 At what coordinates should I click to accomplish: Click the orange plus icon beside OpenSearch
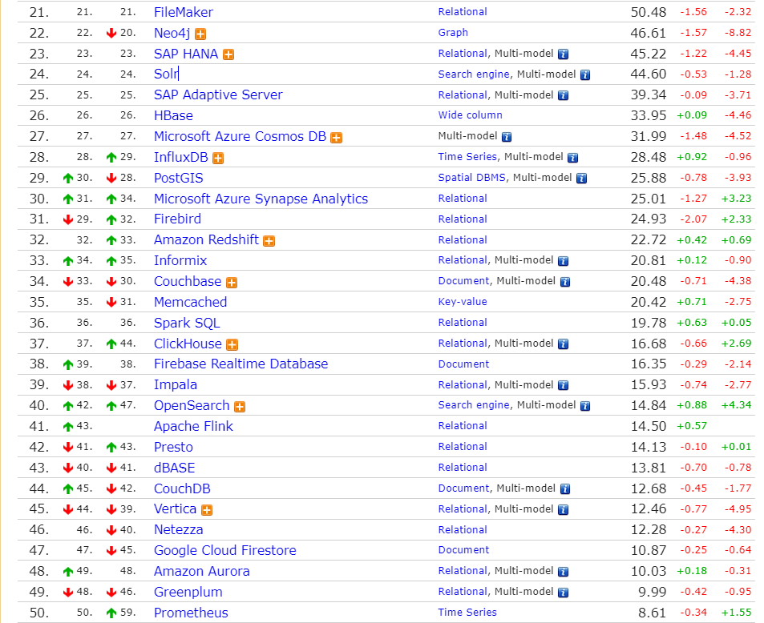[x=240, y=407]
